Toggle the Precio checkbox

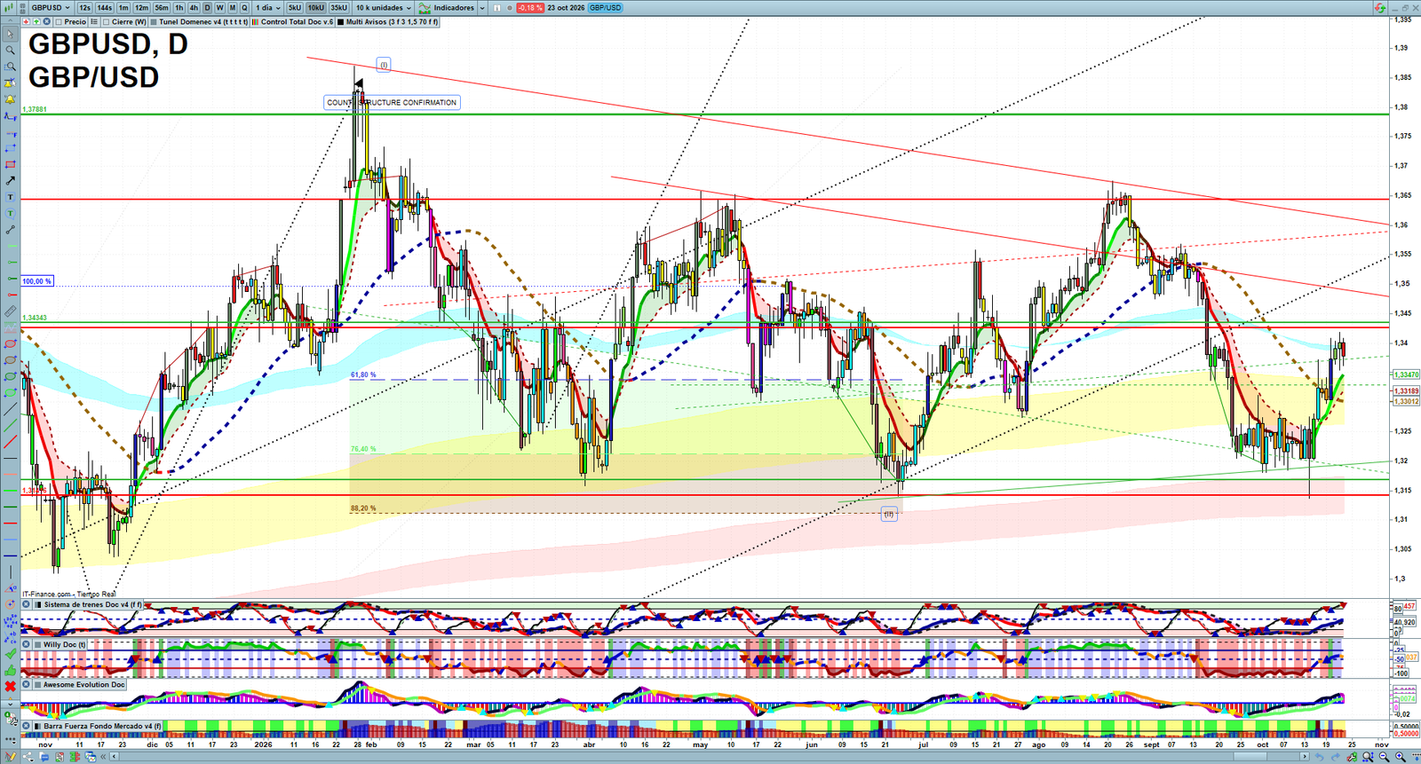[x=58, y=22]
